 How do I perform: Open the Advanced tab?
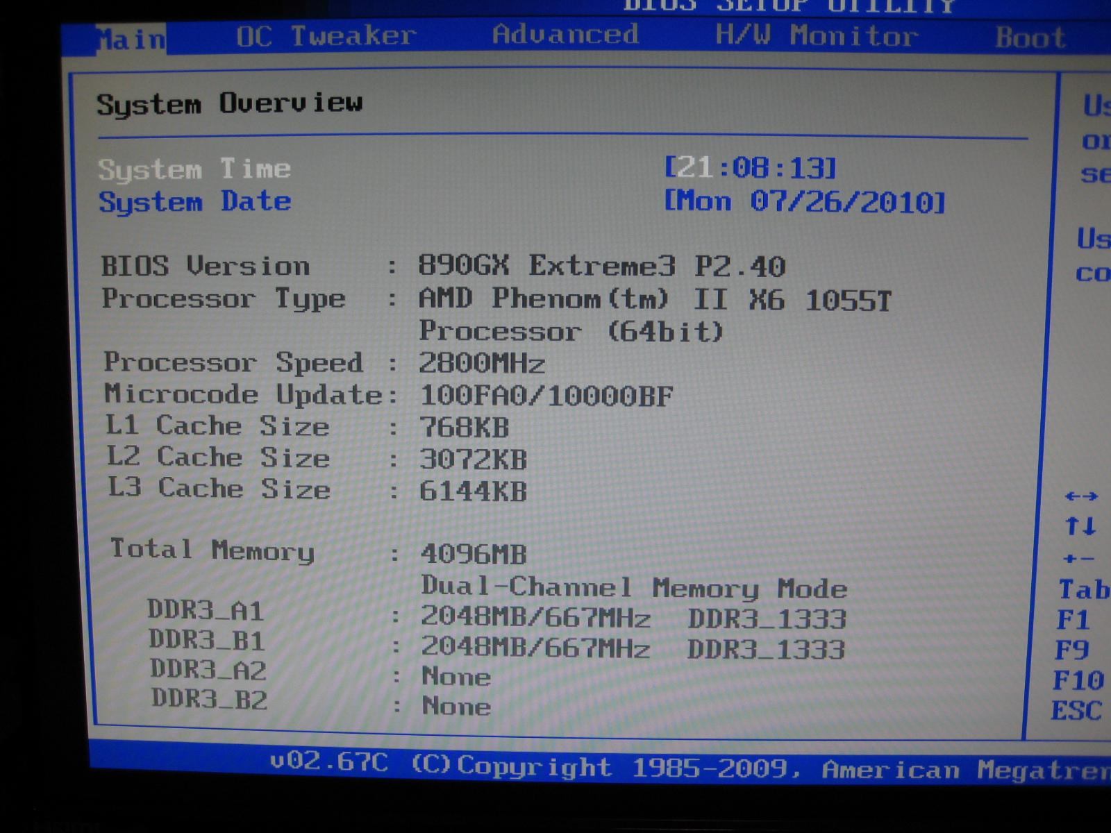[x=565, y=34]
